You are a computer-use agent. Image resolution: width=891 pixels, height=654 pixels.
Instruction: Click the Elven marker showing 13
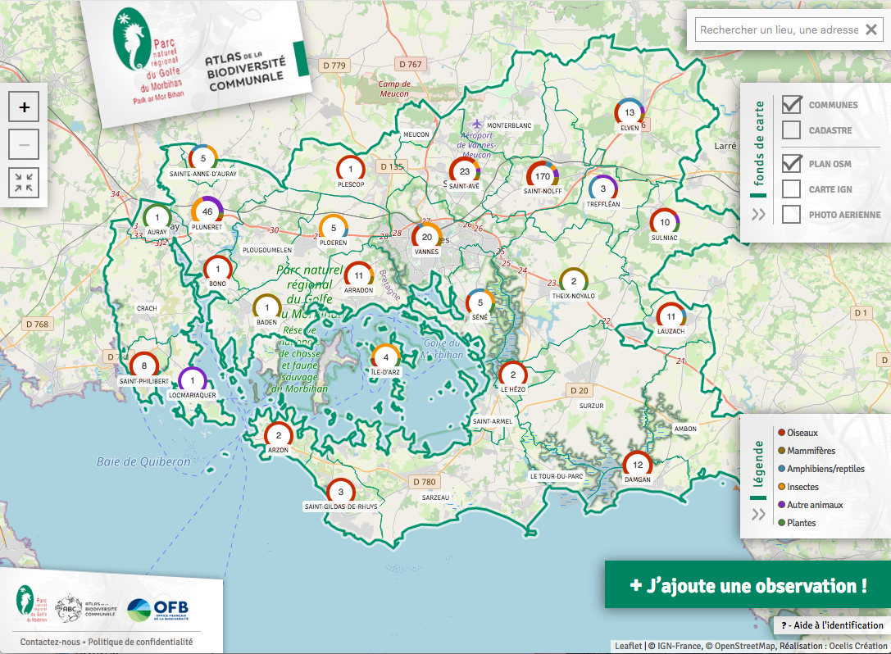(630, 113)
